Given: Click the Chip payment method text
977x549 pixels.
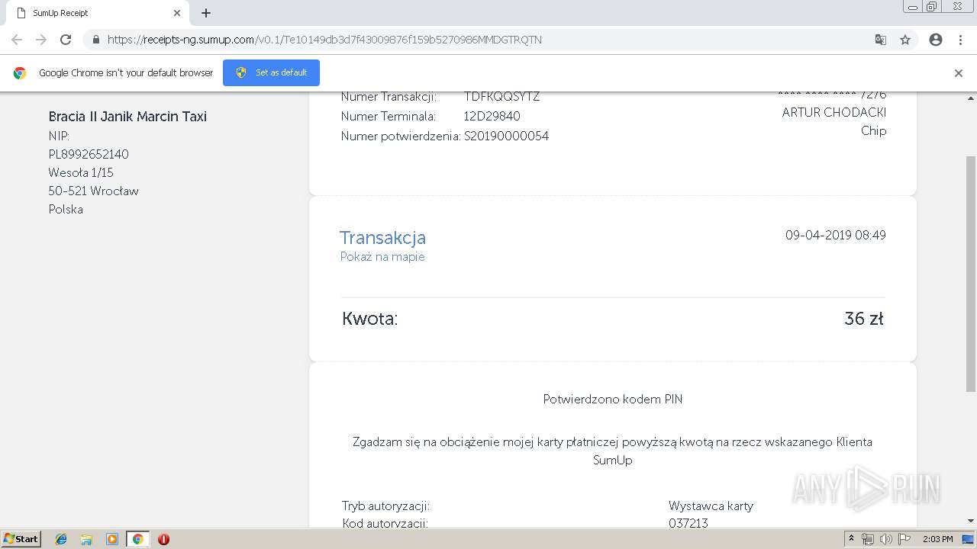Looking at the screenshot, I should pos(874,131).
